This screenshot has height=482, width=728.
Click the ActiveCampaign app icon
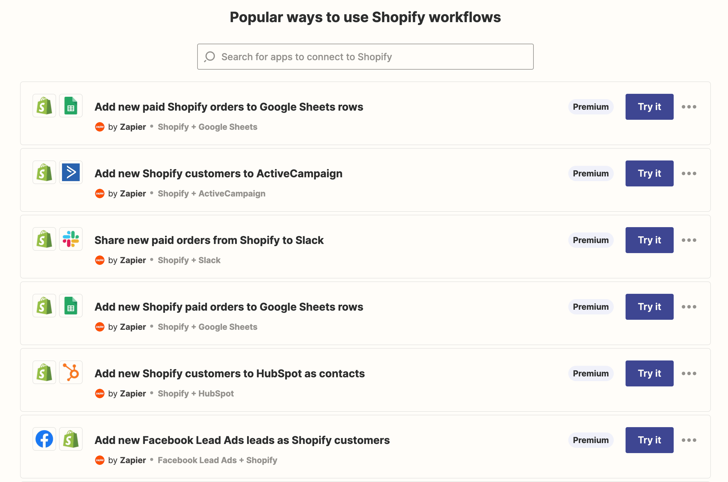tap(71, 173)
